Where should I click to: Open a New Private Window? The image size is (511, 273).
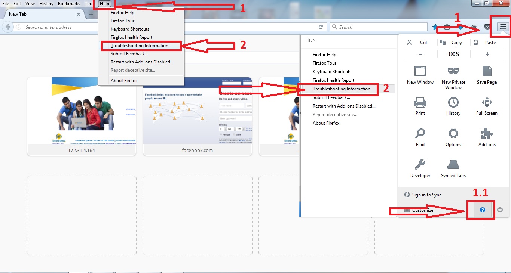pos(453,77)
